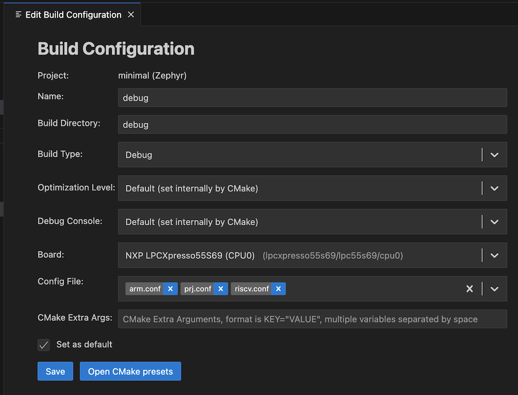Screen dimensions: 518x395
Task: Open the Board selection dropdown
Action: click(x=494, y=255)
